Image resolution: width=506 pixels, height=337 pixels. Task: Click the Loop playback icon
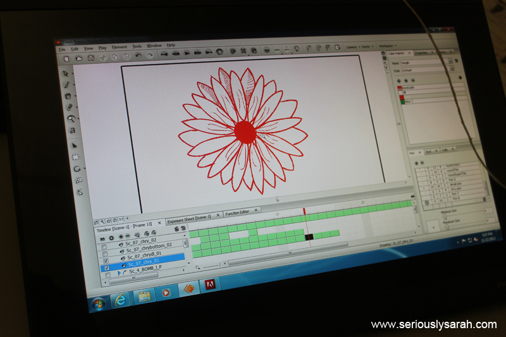pos(219,52)
